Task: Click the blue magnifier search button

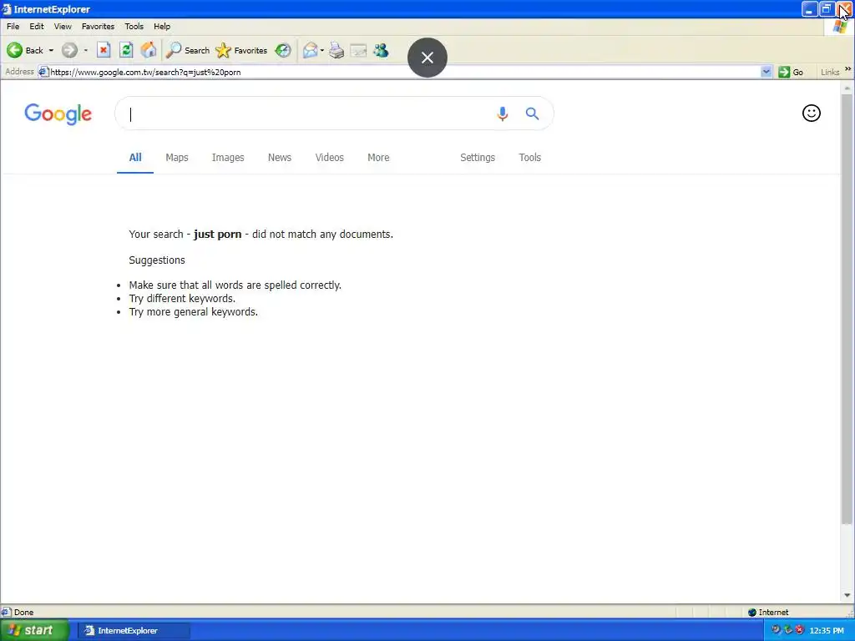Action: pyautogui.click(x=532, y=114)
